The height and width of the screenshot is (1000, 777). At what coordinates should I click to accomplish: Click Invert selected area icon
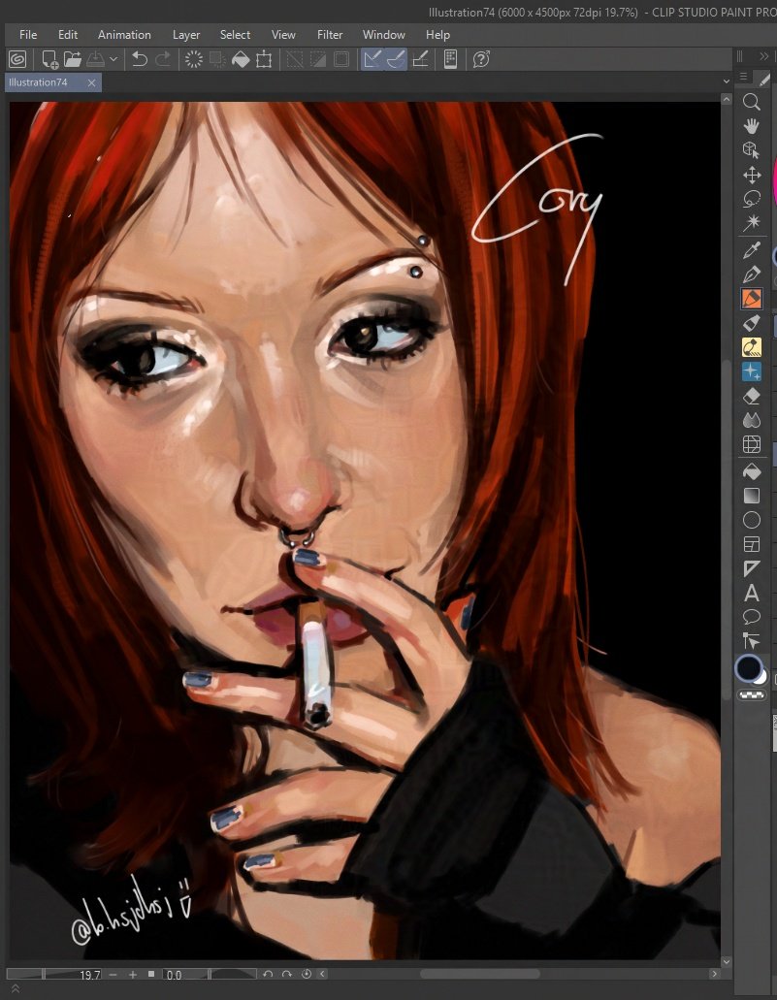click(318, 59)
